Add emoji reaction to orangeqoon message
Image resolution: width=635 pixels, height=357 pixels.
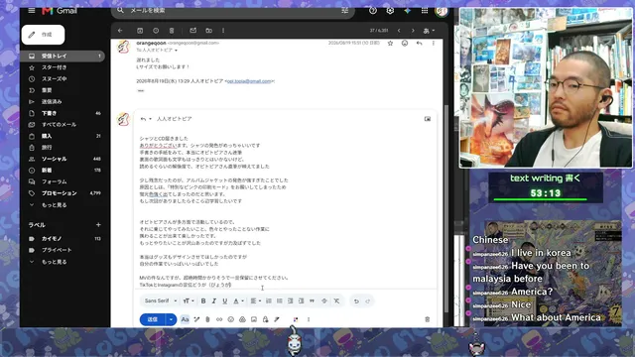[405, 43]
